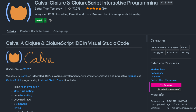Click the Calva extension logo icon
Image resolution: width=196 pixels, height=112 pixels.
[19, 12]
